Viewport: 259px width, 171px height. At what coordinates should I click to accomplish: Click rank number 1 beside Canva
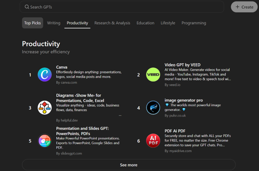[30, 75]
